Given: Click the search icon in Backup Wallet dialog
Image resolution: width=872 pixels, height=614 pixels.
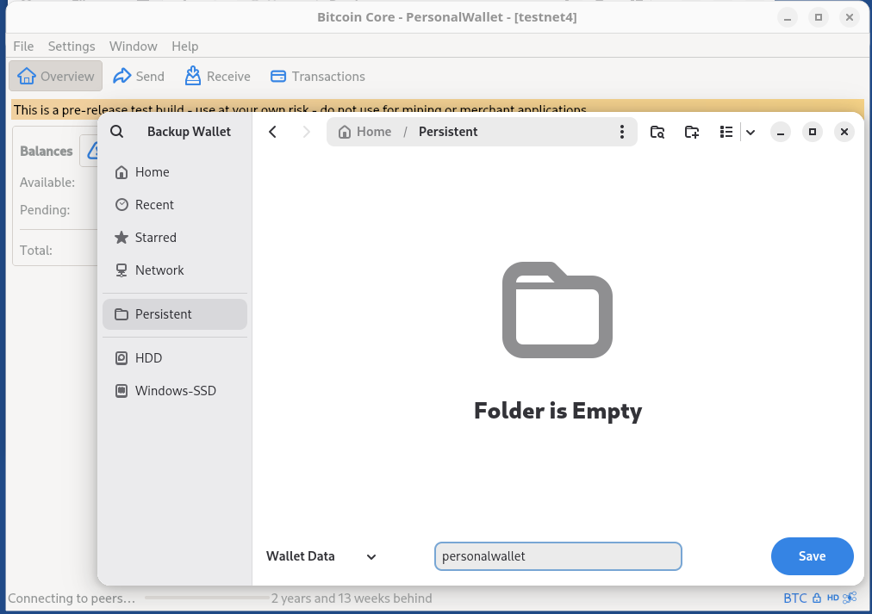Looking at the screenshot, I should click(x=117, y=132).
